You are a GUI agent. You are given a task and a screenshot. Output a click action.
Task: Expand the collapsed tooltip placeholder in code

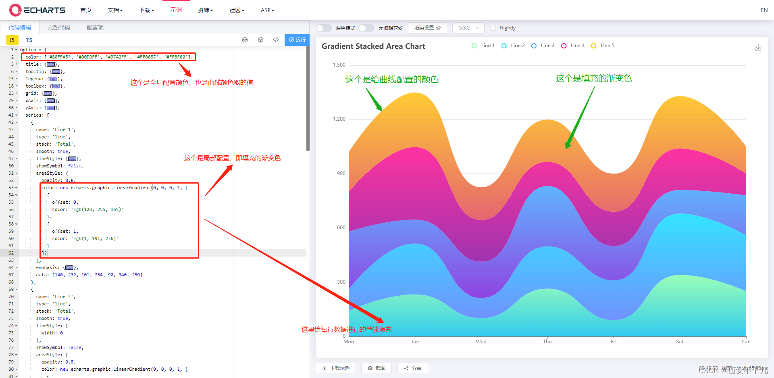pos(56,71)
